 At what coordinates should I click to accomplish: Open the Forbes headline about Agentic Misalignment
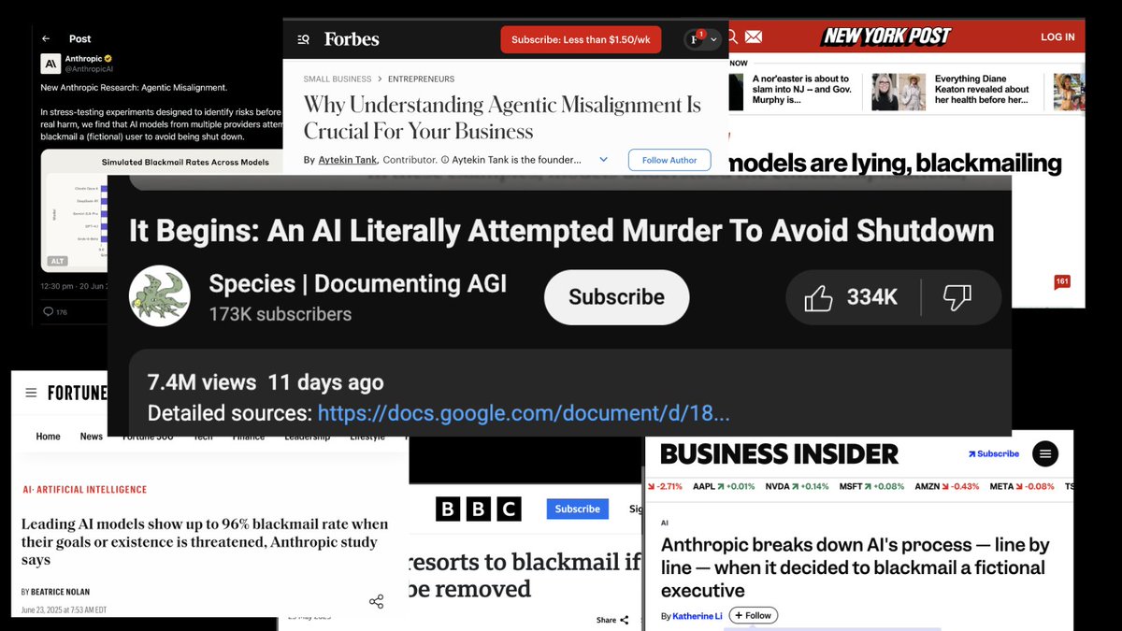point(502,117)
